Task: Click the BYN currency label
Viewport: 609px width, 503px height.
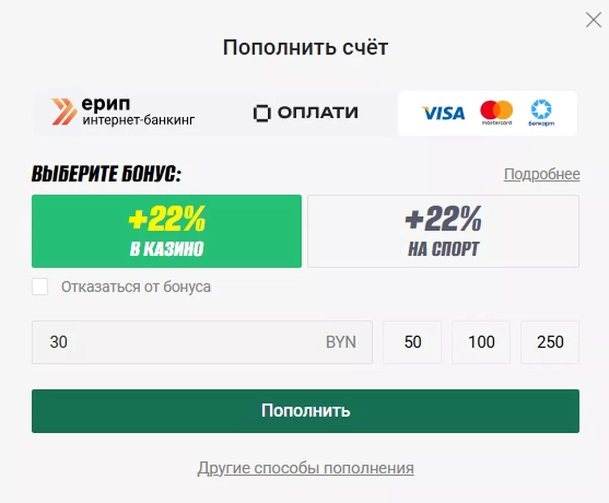Action: (341, 342)
